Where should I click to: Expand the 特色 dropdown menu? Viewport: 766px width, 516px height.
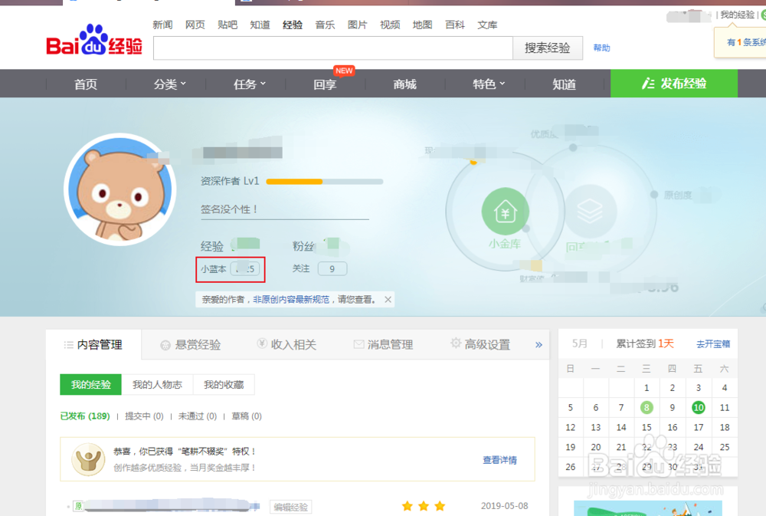[487, 84]
